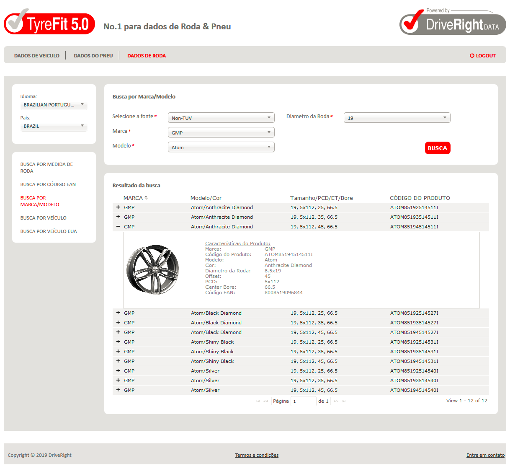Sort by MARCA column arrow

[x=146, y=198]
